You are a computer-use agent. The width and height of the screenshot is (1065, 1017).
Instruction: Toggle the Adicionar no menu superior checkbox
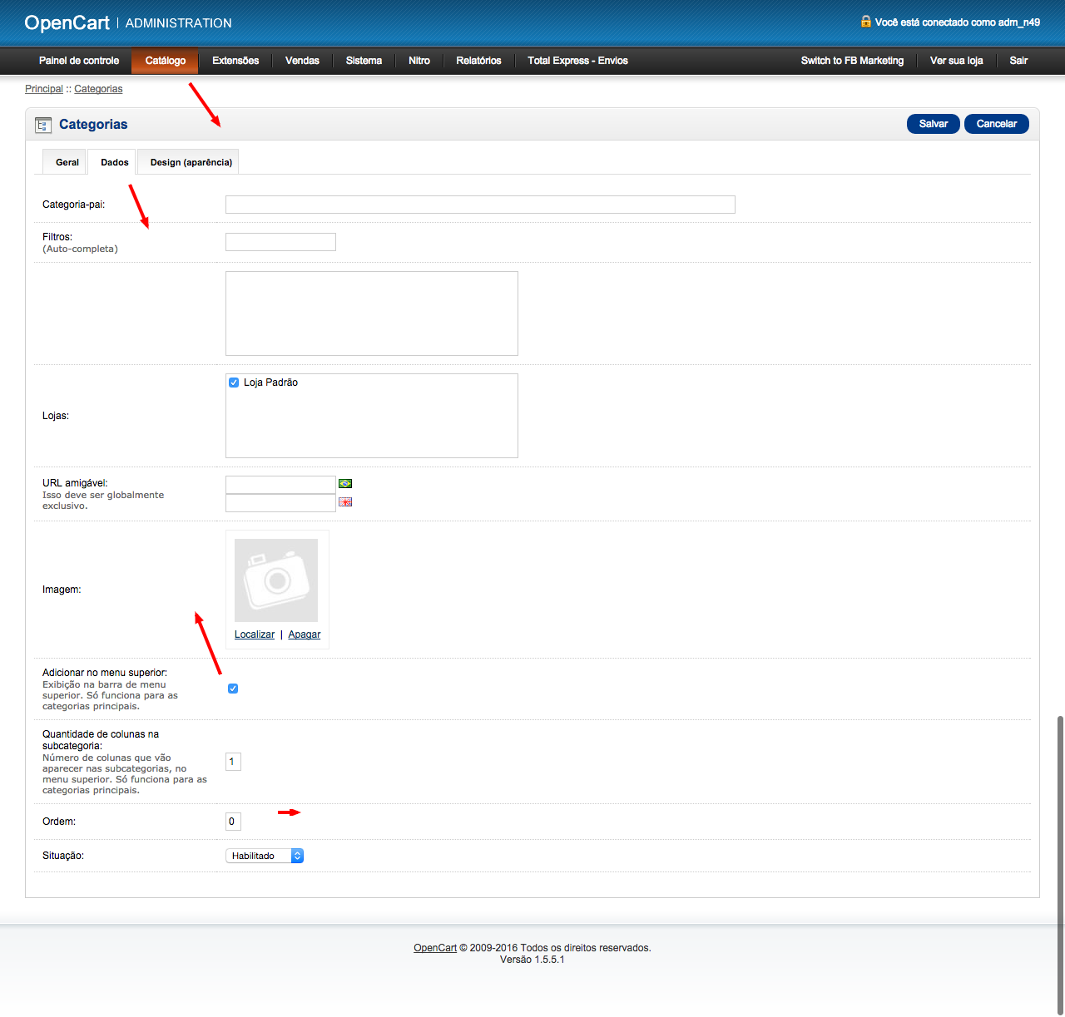[x=233, y=689]
